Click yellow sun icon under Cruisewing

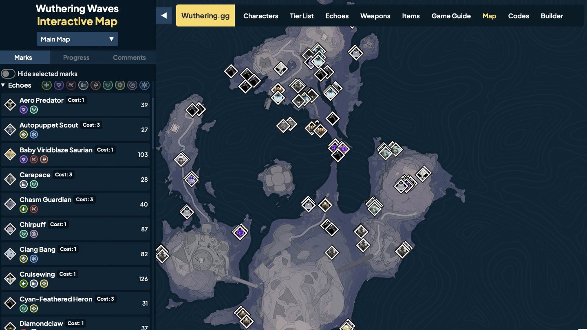click(44, 284)
